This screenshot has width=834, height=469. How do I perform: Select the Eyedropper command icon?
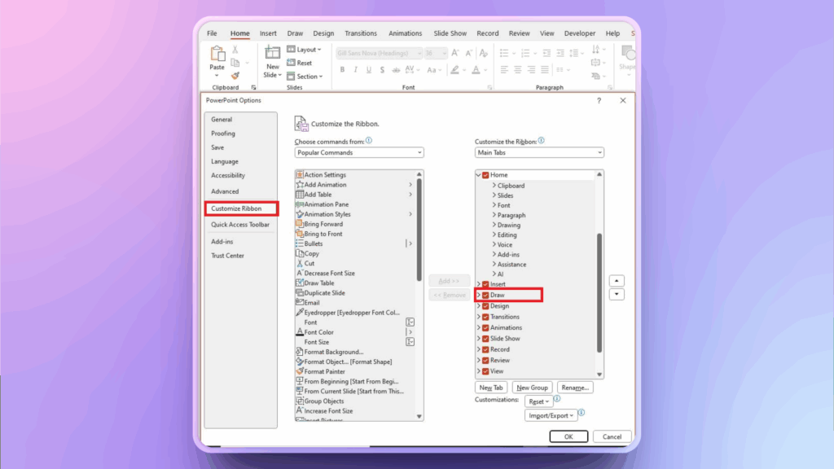(x=300, y=313)
